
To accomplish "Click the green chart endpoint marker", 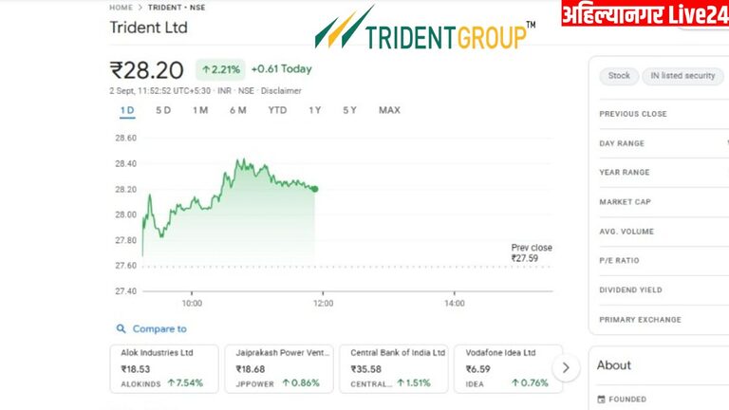I will point(314,189).
